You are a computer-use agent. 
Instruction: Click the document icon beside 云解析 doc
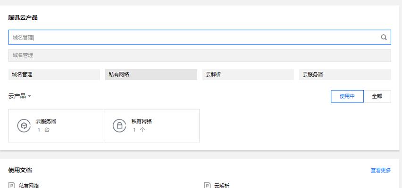click(207, 186)
